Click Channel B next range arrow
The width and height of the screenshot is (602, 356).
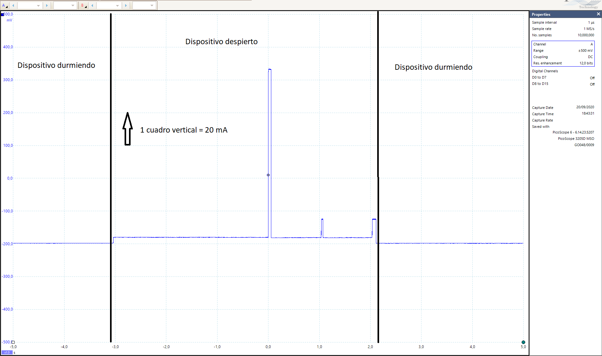[x=126, y=5]
